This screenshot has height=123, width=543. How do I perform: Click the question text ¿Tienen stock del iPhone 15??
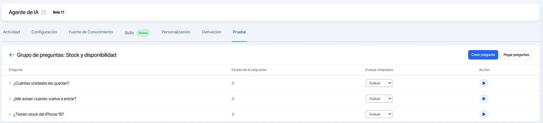[39, 114]
